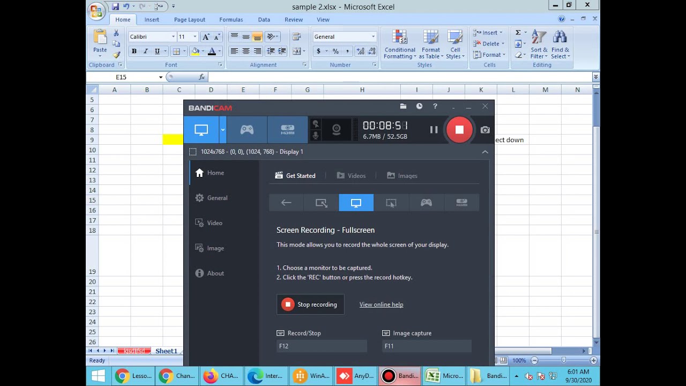Expand the screen mode dropdown arrow in Bandicam

(222, 130)
